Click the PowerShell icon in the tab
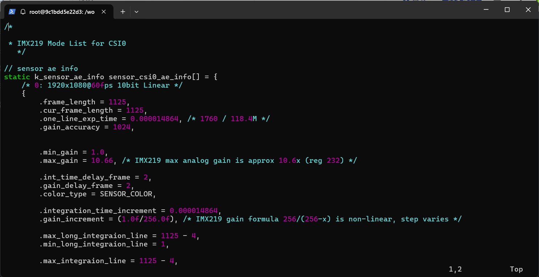 click(12, 12)
